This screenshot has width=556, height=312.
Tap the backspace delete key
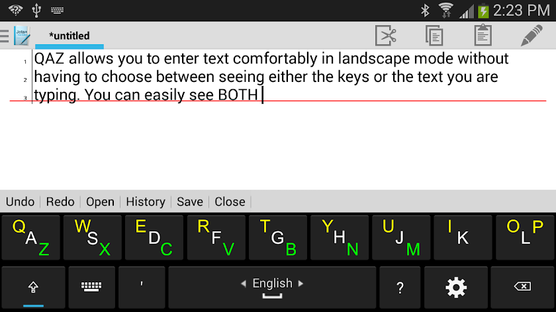pos(522,287)
